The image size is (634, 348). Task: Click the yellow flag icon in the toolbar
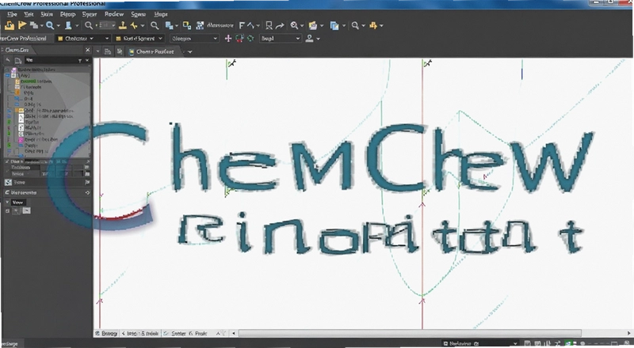coord(22,25)
